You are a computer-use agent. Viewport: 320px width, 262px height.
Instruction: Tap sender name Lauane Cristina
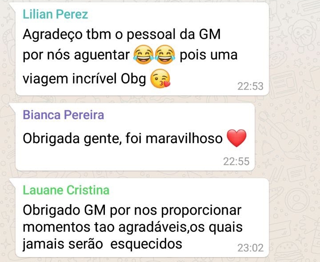pos(66,190)
